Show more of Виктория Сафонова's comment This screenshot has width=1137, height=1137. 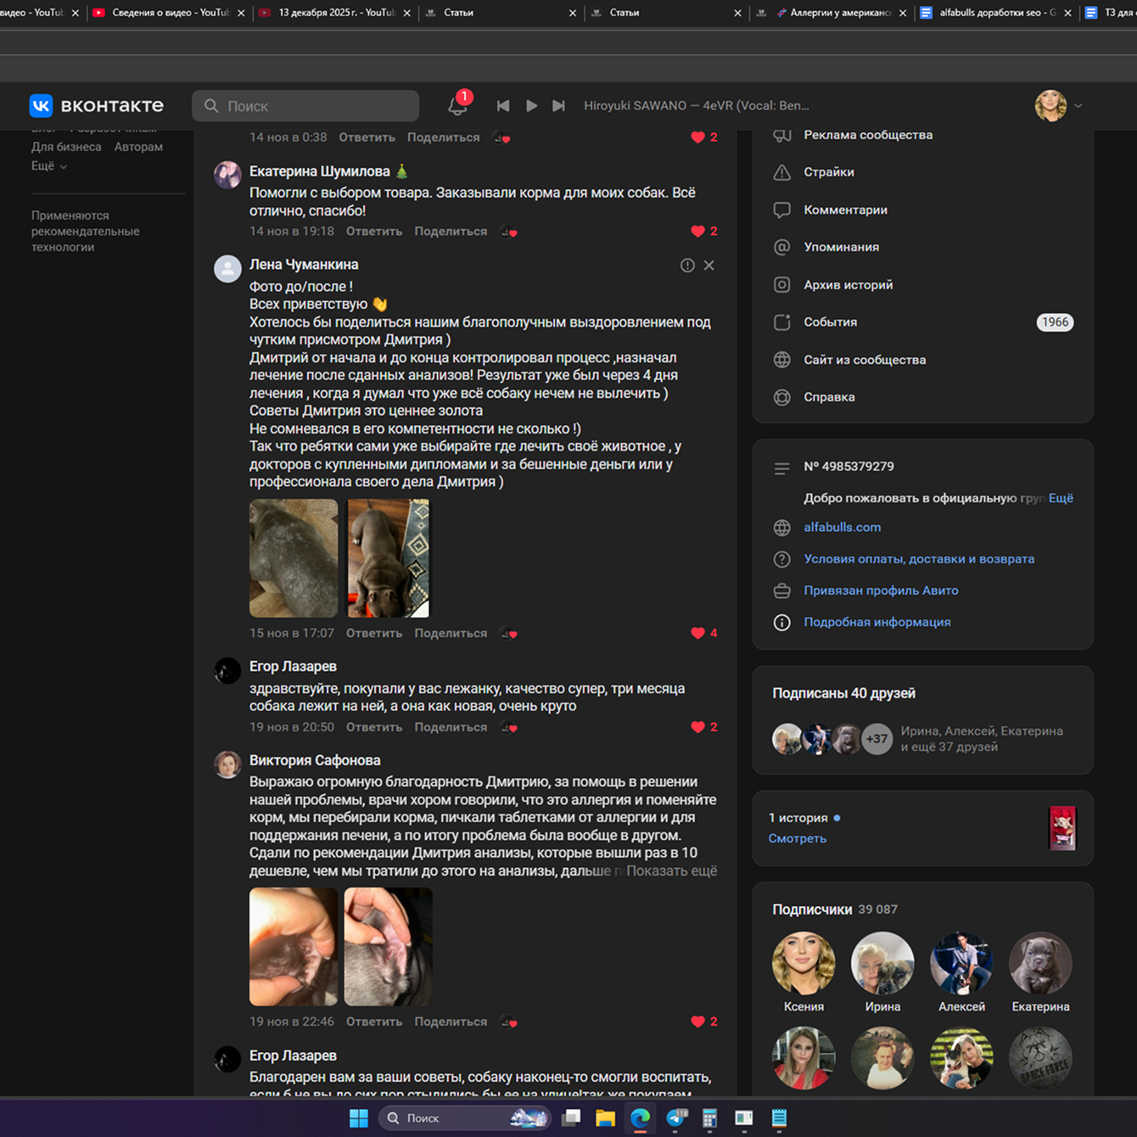(x=671, y=871)
